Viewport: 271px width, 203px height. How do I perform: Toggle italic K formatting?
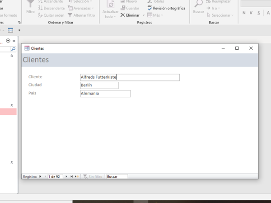(x=251, y=13)
